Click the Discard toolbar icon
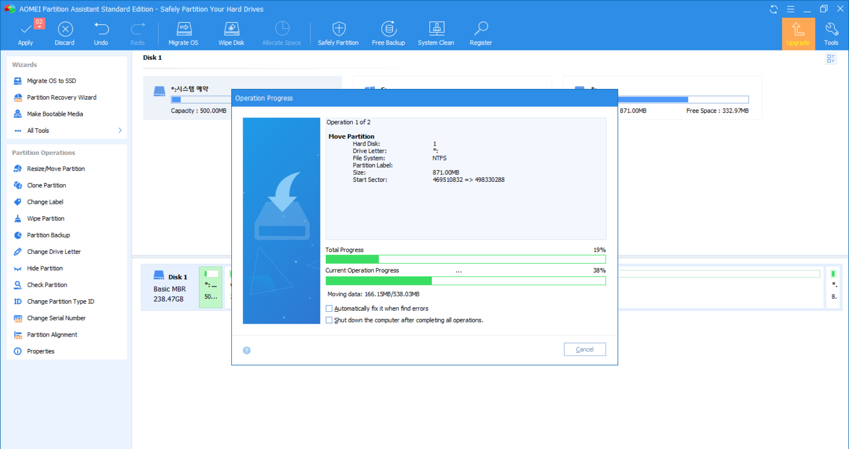The image size is (849, 449). pos(65,34)
